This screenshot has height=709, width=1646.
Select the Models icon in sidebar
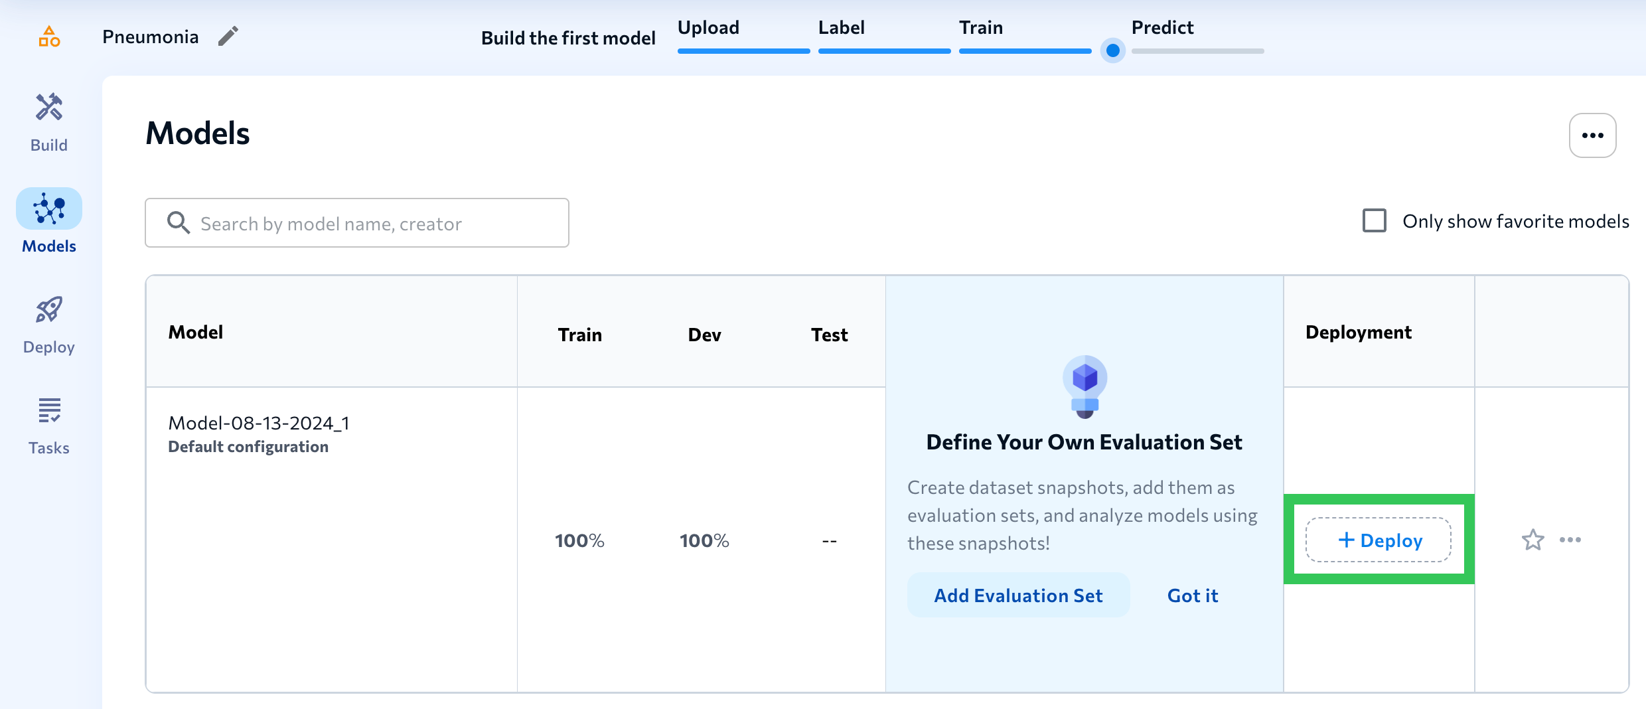[x=49, y=209]
